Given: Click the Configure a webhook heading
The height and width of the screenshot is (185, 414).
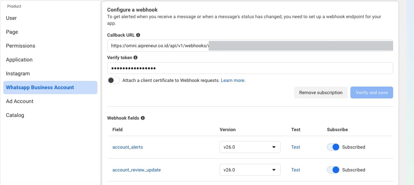Looking at the screenshot, I should tap(132, 10).
